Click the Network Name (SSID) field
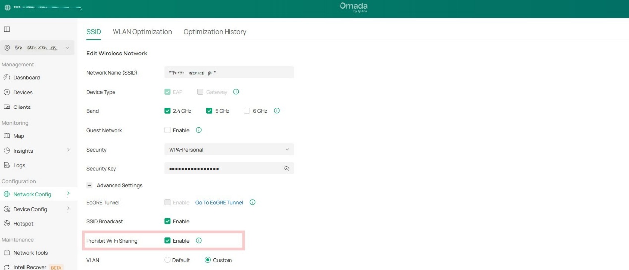Viewport: 629px width, 270px height. pos(229,72)
